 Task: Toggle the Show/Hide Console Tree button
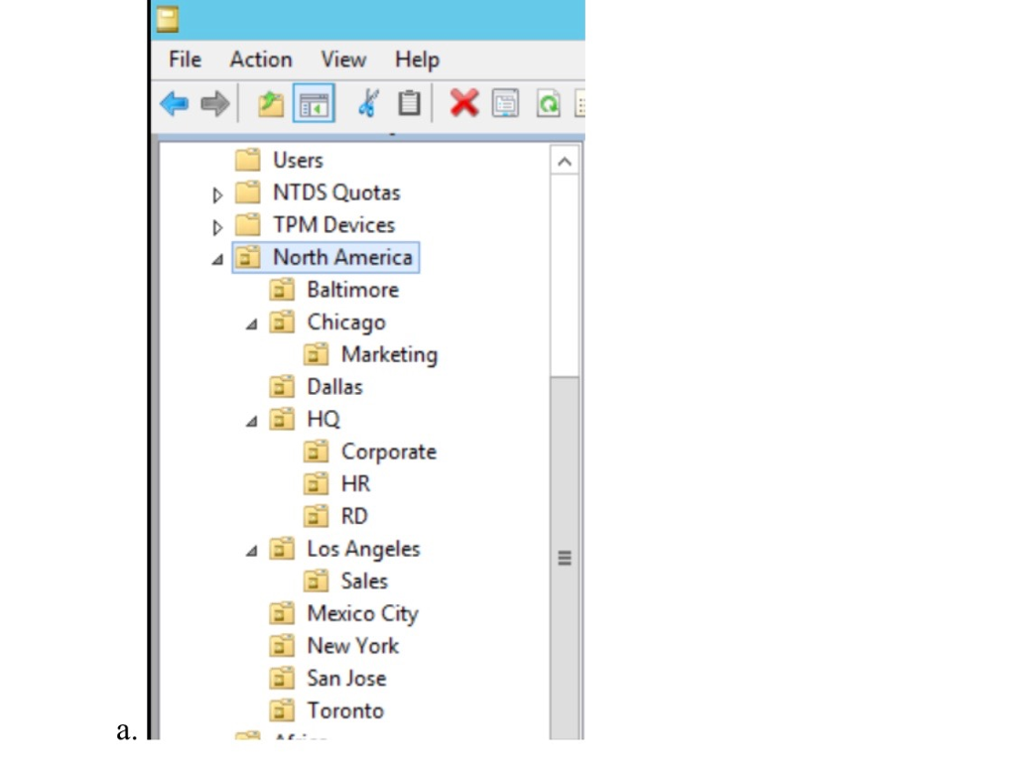click(314, 103)
